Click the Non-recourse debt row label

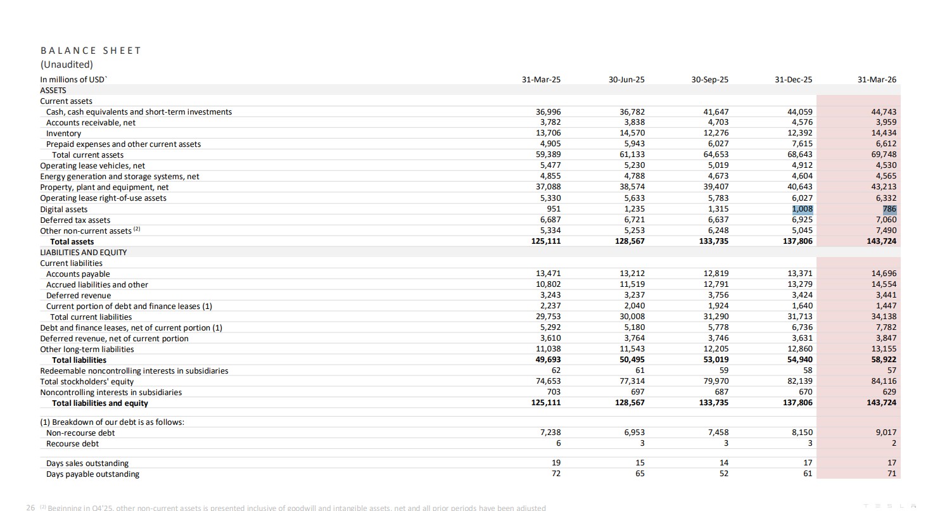click(x=80, y=433)
